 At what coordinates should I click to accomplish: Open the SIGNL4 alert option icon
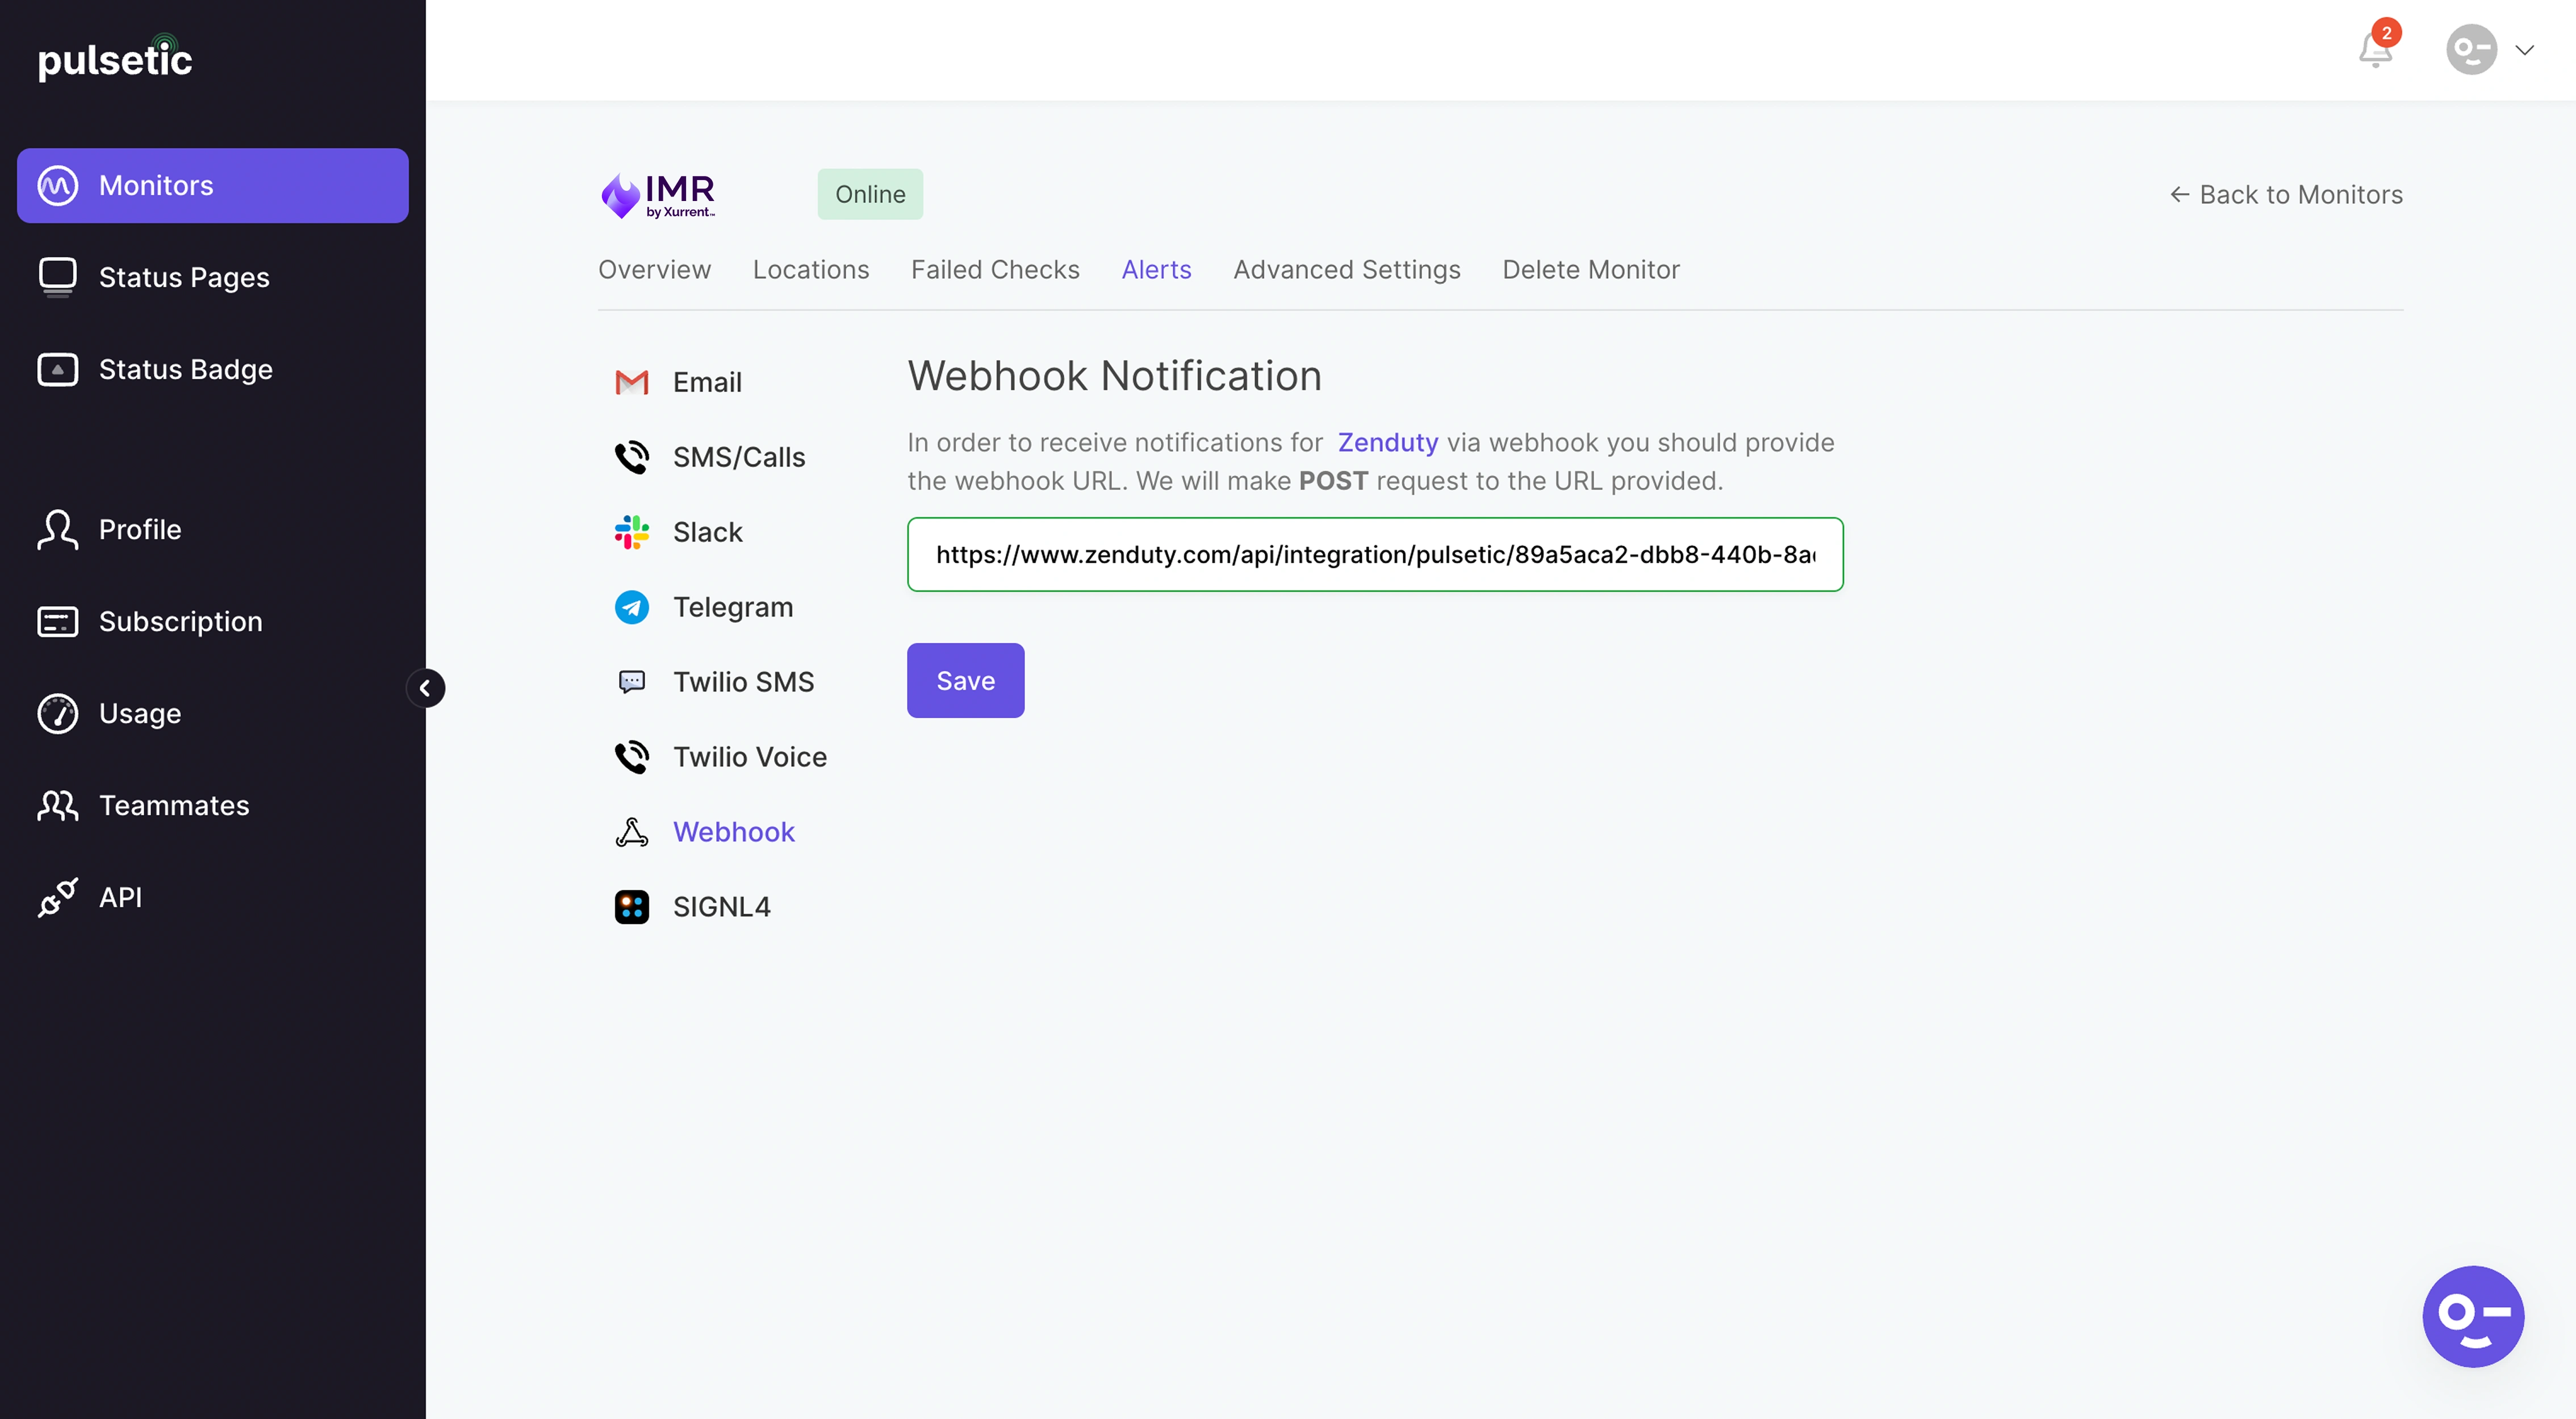631,907
